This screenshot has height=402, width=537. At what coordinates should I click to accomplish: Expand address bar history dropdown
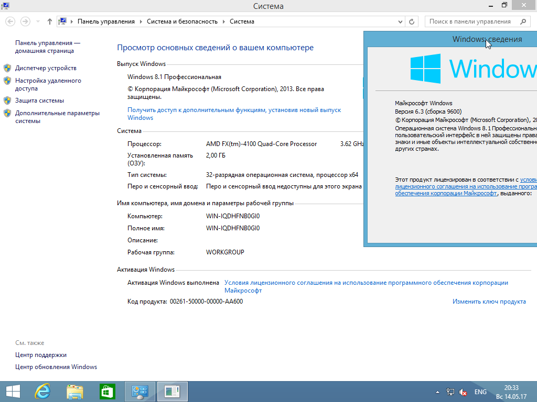point(400,21)
